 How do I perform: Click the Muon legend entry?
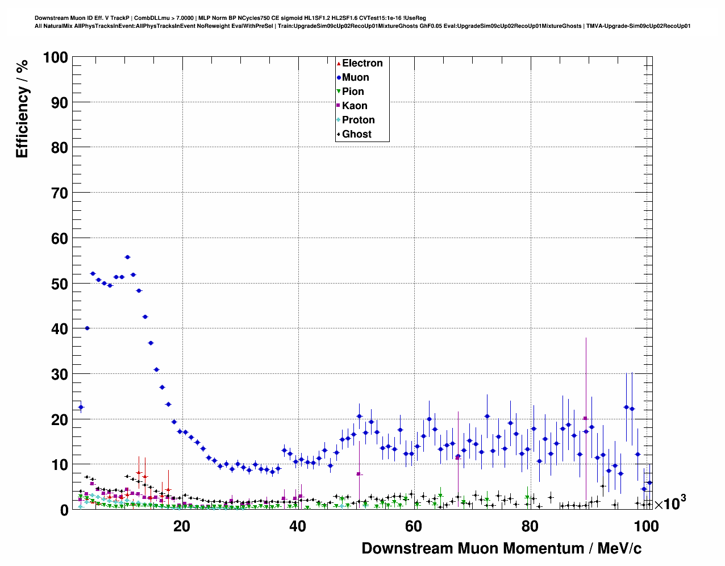(353, 77)
